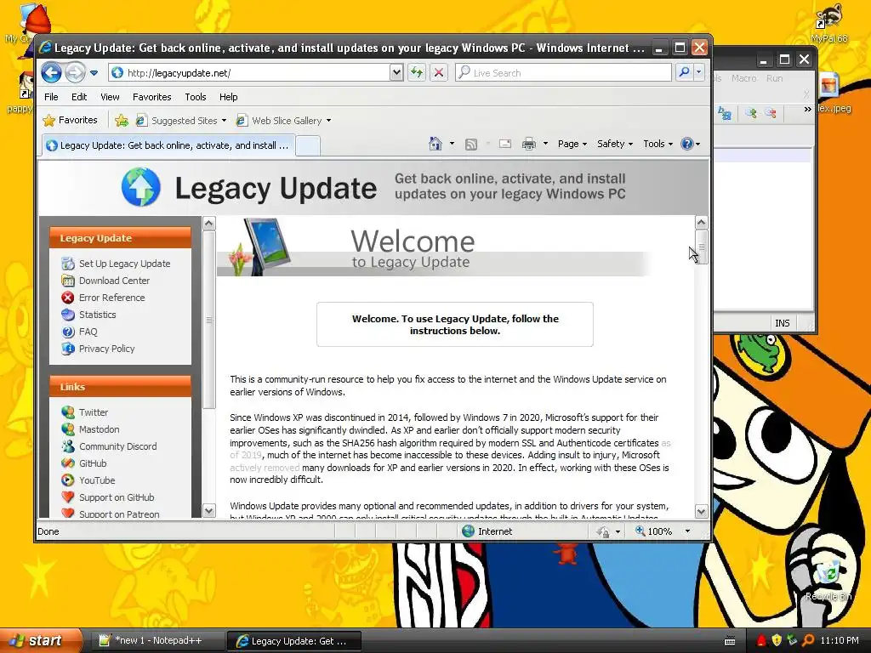Click the main page scroll thumb
The height and width of the screenshot is (653, 871).
(701, 247)
